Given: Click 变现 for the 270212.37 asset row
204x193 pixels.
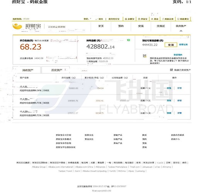Looking at the screenshot, I should click(169, 113).
